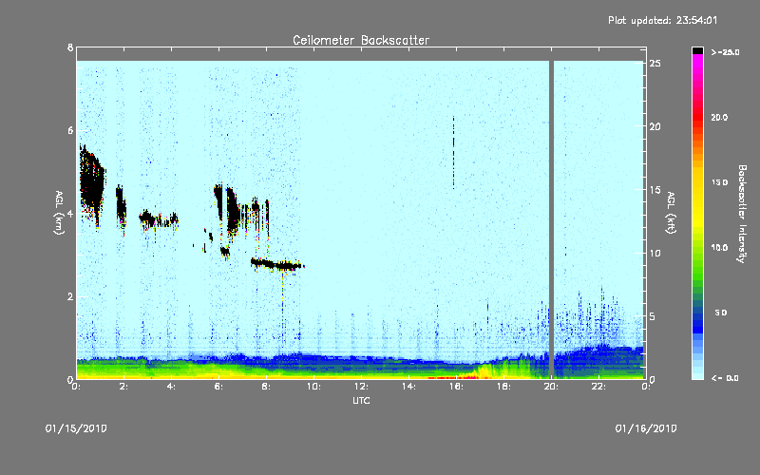Screen dimensions: 760x475
Task: Click the vertical dotted streak near 16:00 UTC
Action: 454,152
